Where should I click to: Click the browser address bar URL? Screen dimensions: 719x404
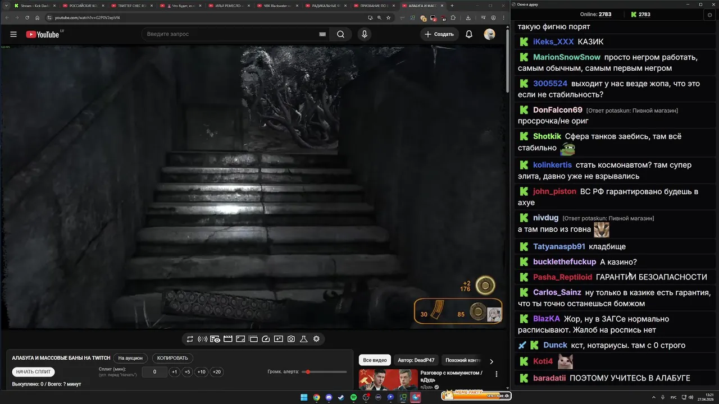[87, 17]
